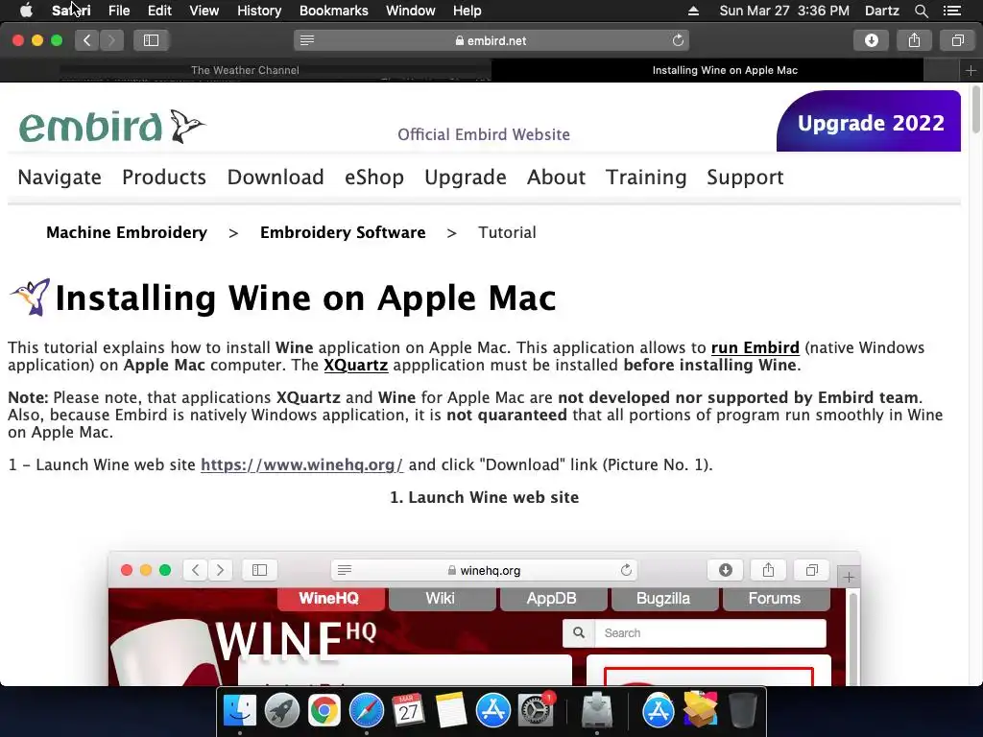The image size is (983, 737).
Task: Open the Help menu
Action: (468, 11)
